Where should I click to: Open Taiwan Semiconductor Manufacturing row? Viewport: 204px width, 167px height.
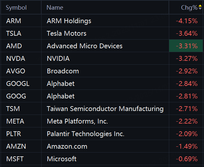[105, 109]
